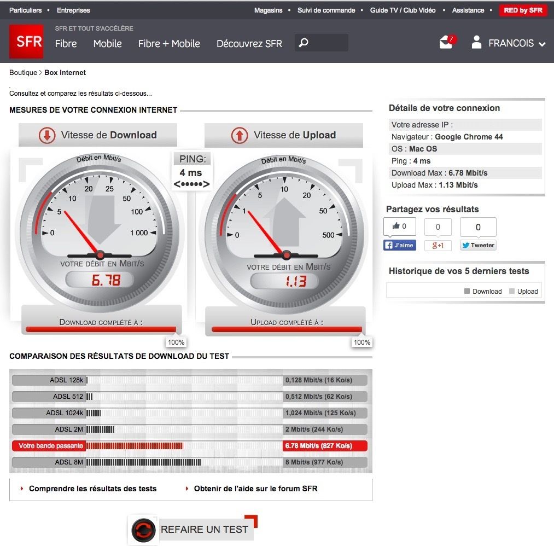Click Download Max : 6.78 Mbit/s text
Image resolution: width=554 pixels, height=546 pixels.
(x=439, y=173)
